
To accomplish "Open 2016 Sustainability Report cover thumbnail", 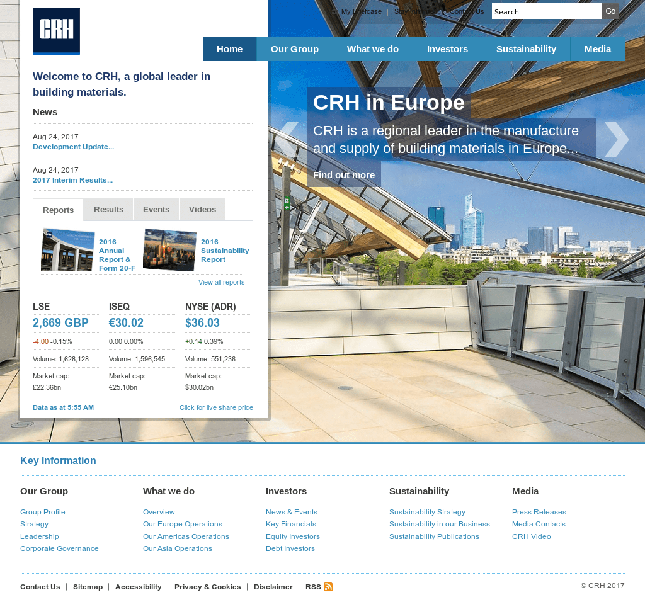I will pyautogui.click(x=169, y=250).
